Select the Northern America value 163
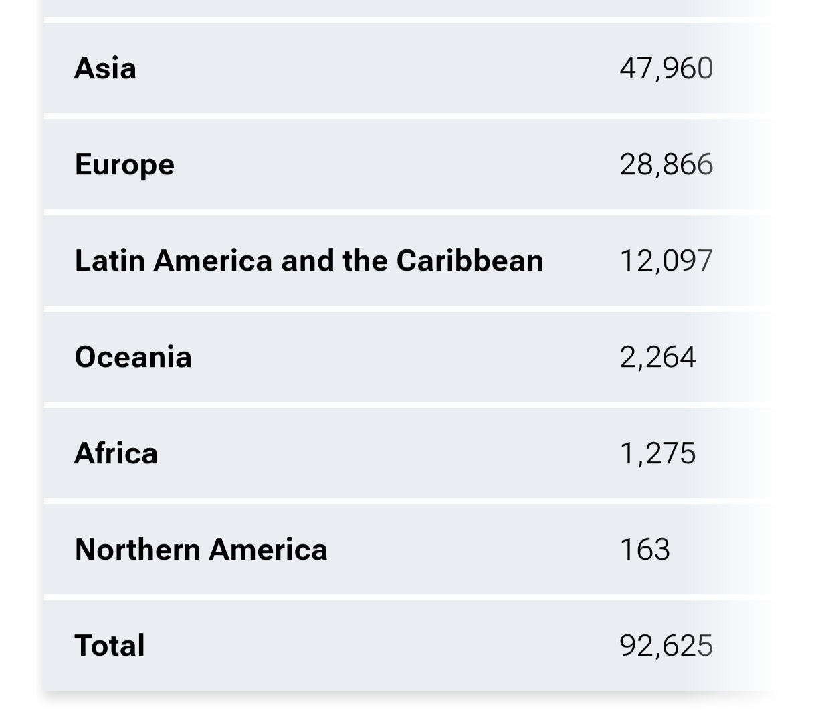The image size is (816, 726). point(644,550)
